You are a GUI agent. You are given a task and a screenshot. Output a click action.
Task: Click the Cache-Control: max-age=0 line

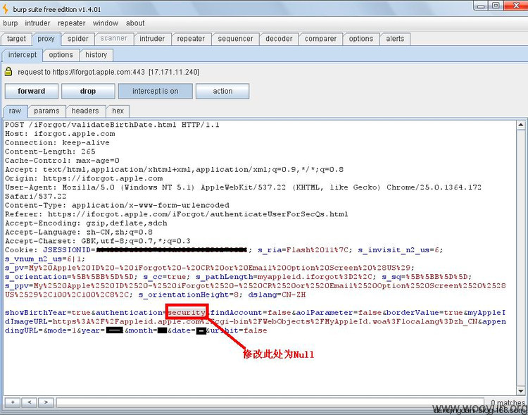click(x=62, y=161)
